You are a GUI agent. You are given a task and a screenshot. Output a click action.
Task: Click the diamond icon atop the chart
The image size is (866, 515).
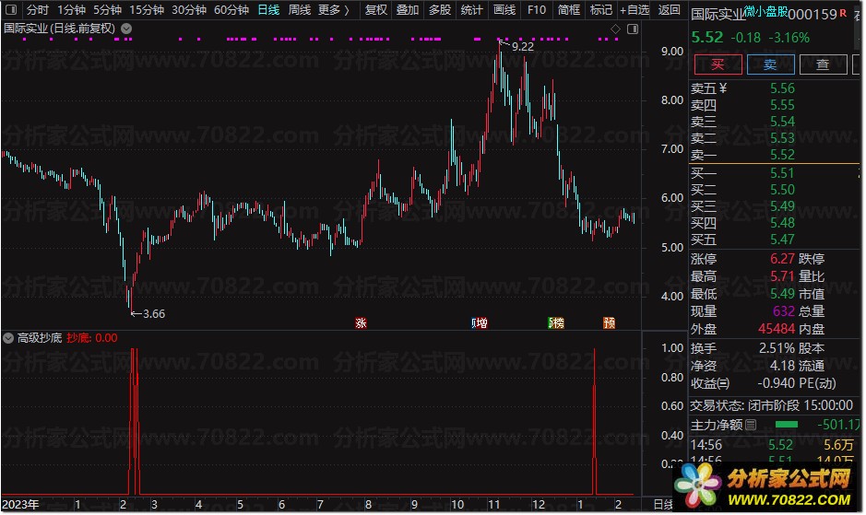point(615,29)
